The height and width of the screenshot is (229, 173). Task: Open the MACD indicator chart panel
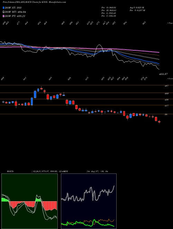point(29,201)
